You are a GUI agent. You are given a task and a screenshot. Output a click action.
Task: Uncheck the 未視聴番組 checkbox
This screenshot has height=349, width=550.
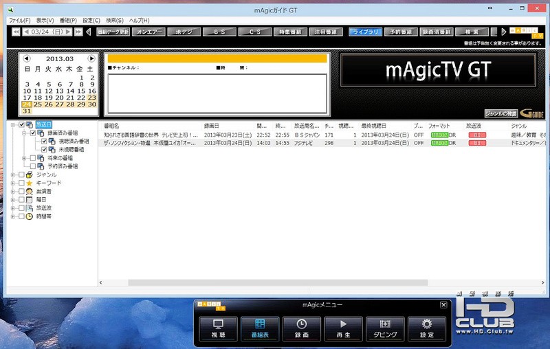coord(44,150)
